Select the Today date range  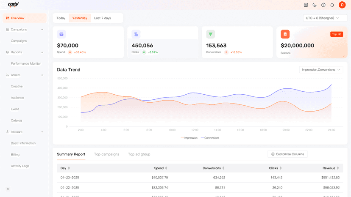(x=61, y=18)
